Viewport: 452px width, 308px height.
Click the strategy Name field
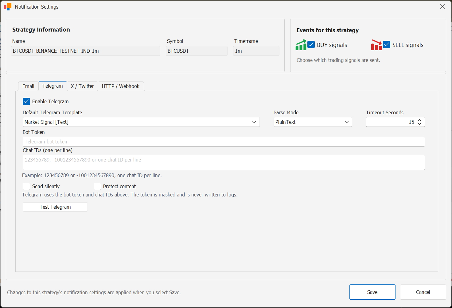pyautogui.click(x=86, y=51)
